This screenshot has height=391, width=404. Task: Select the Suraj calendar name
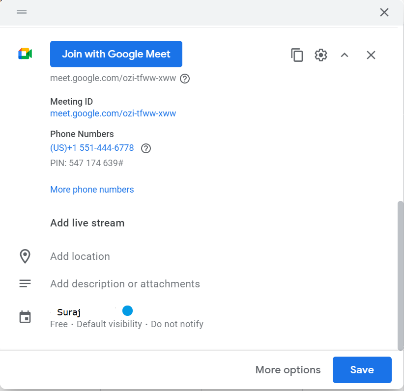click(x=69, y=312)
